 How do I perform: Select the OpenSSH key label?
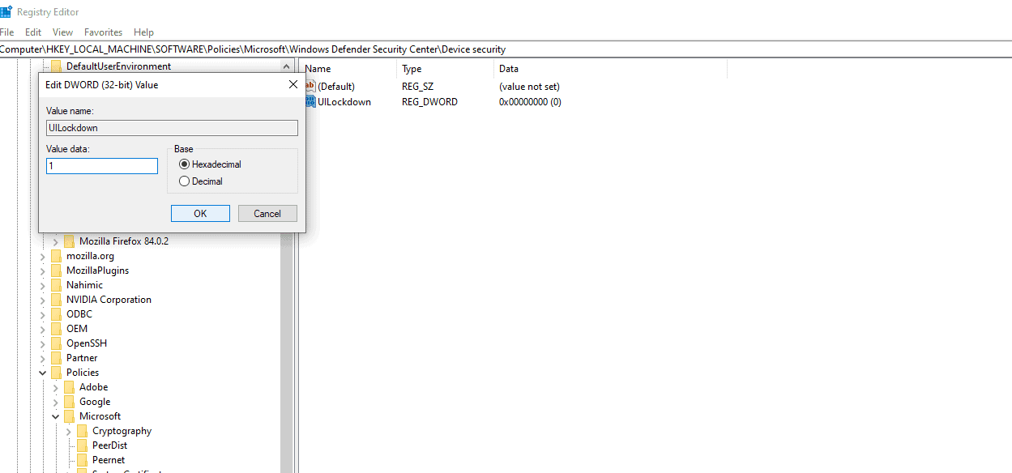87,343
